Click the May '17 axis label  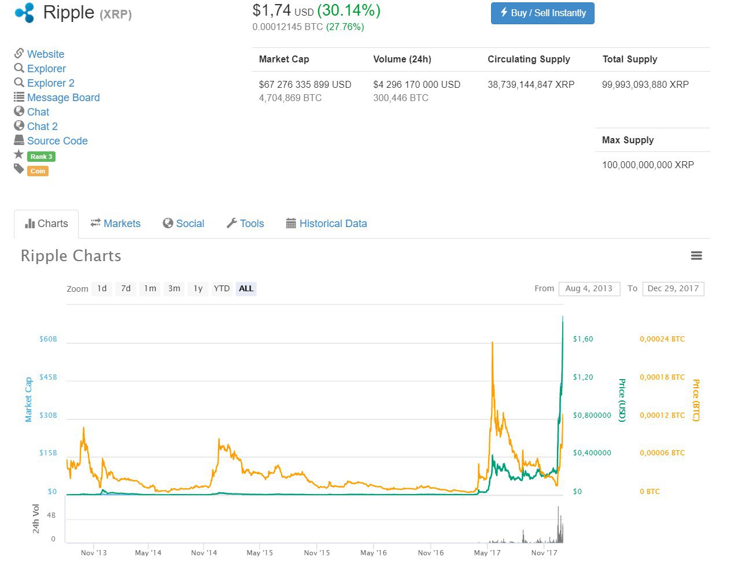click(x=488, y=553)
